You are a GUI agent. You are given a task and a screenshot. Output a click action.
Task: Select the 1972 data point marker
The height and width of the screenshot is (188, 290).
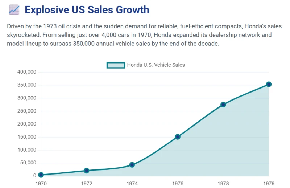pos(87,171)
